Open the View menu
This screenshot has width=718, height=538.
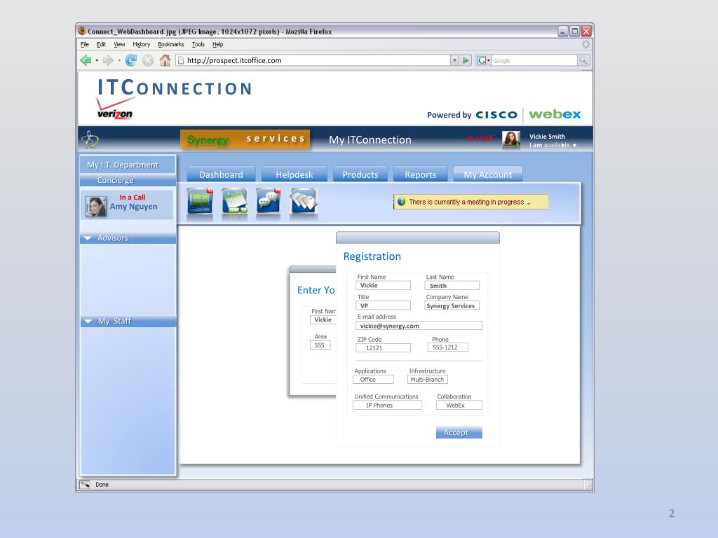(119, 44)
